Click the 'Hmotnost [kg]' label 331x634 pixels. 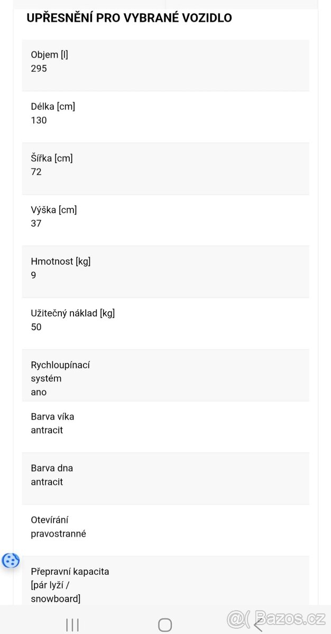click(x=61, y=261)
